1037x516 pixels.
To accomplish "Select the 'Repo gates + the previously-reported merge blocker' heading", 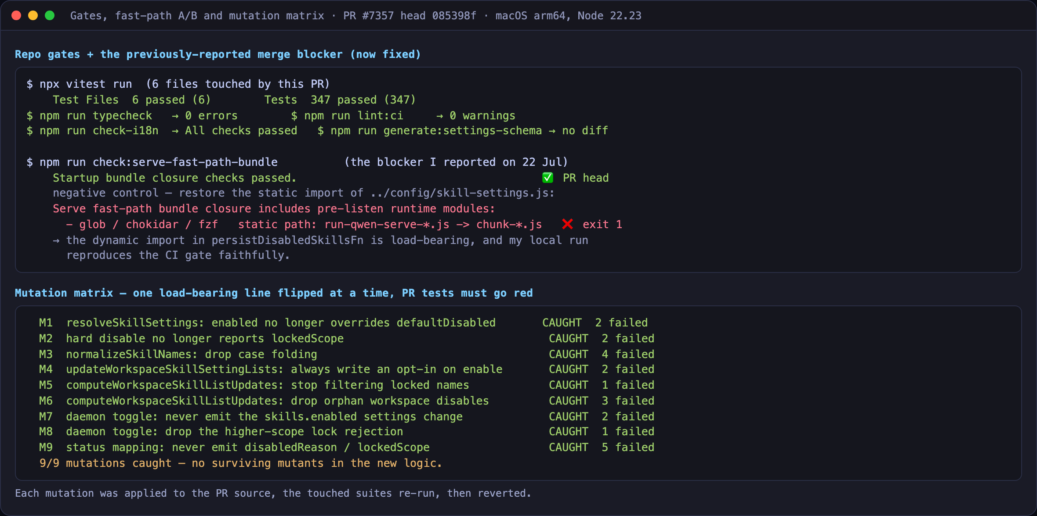I will 218,54.
